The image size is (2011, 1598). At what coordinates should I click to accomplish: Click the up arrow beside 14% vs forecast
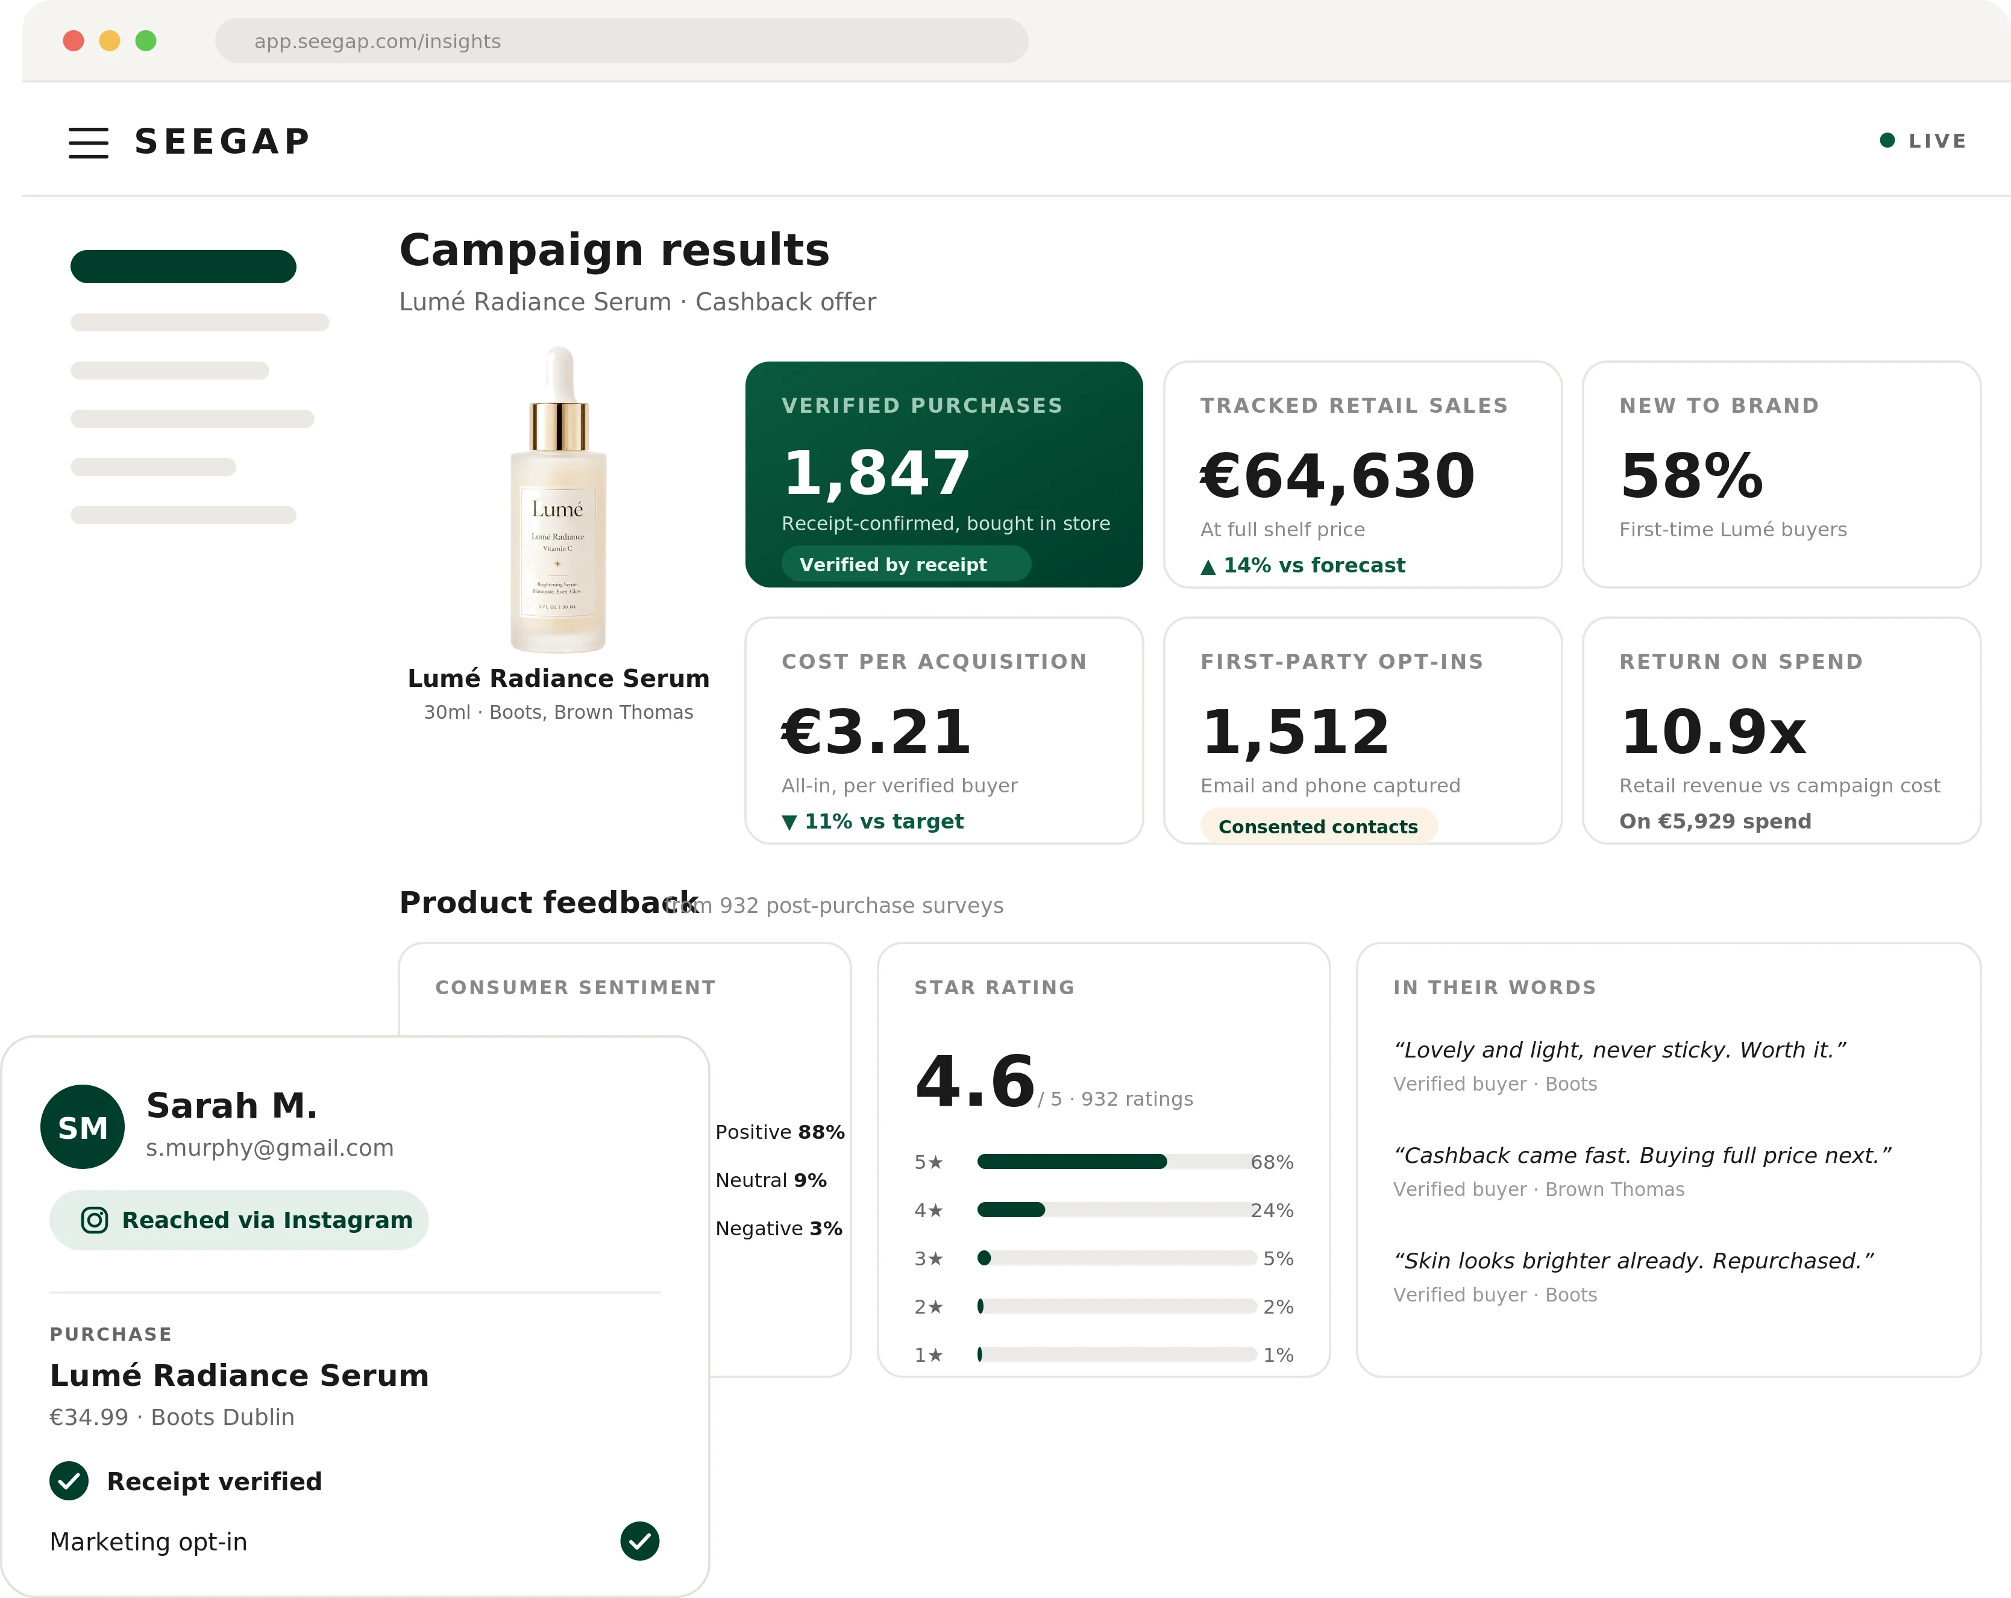click(x=1208, y=566)
